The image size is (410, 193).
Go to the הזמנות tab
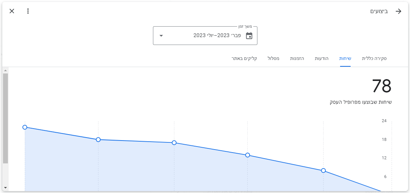coord(297,59)
